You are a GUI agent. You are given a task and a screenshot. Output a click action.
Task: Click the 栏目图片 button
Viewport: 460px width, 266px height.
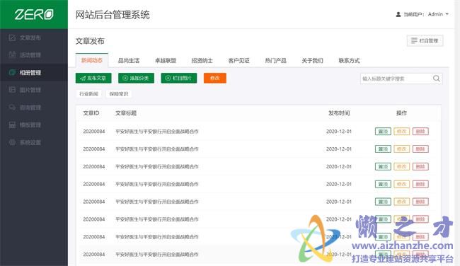179,78
